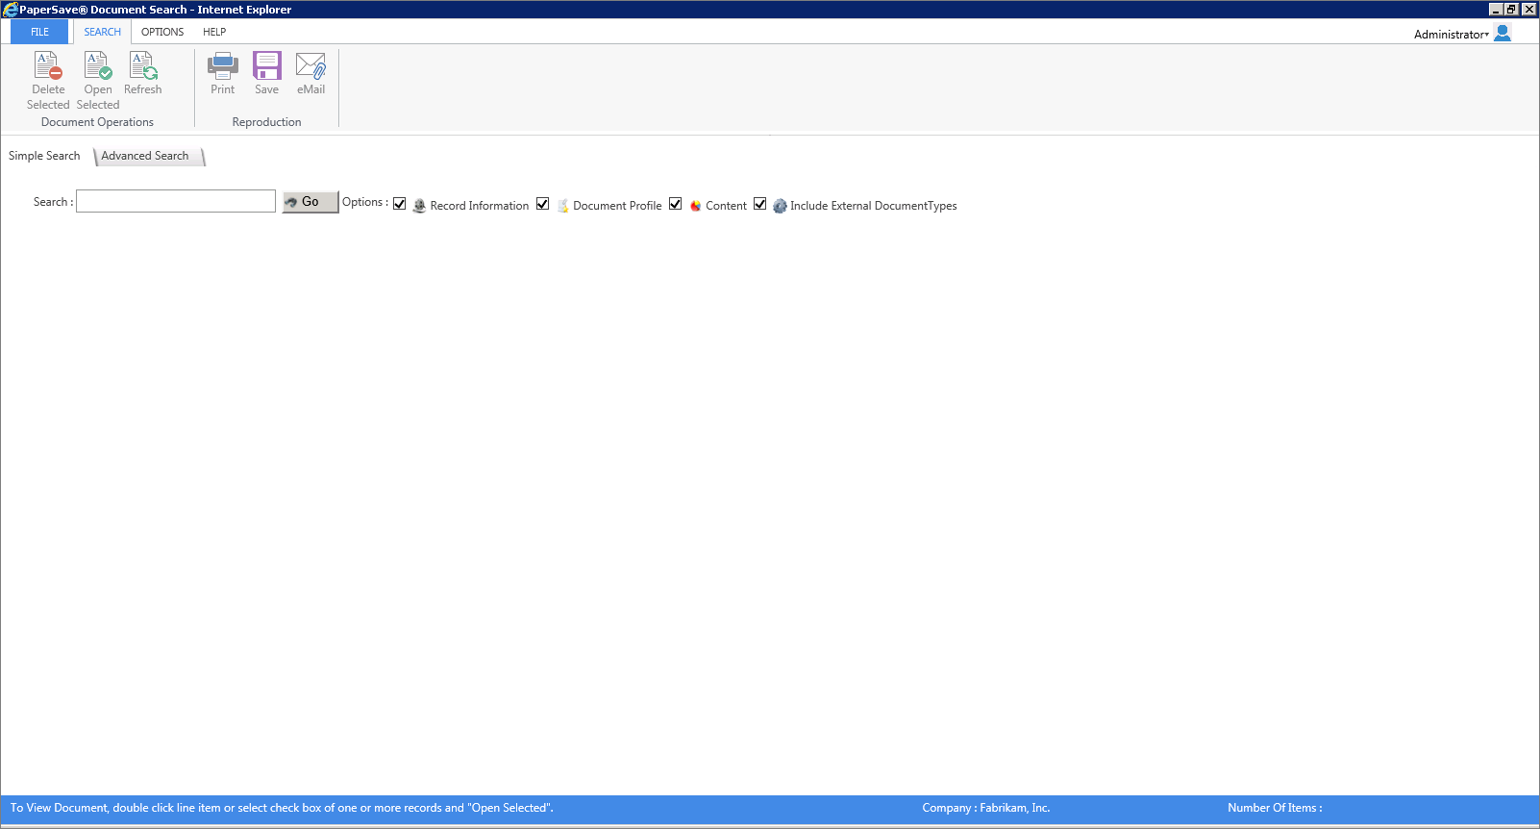Uncheck the Content search option
Viewport: 1540px width, 829px height.
676,204
